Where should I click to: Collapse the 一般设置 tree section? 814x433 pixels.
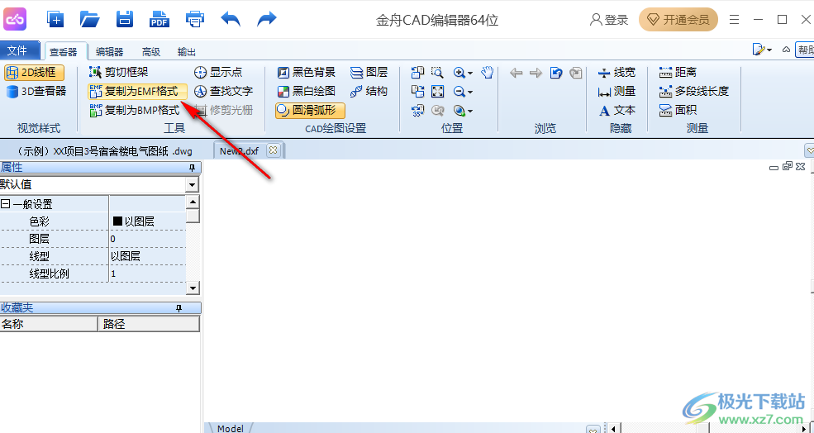pos(5,204)
